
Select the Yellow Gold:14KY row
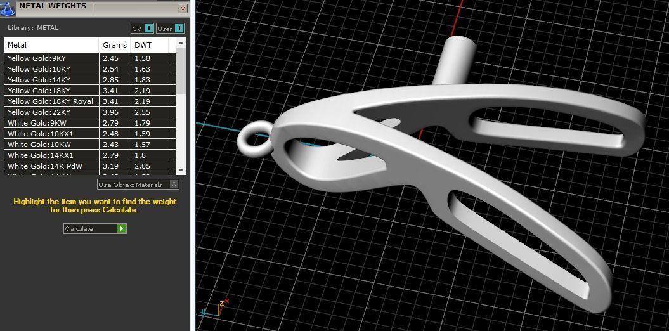(89, 80)
